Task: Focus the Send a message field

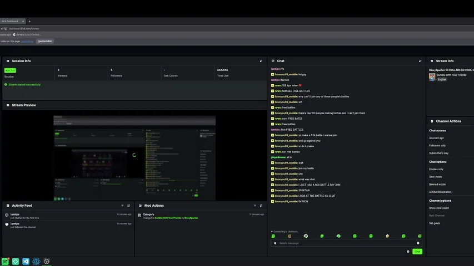Action: click(x=346, y=243)
